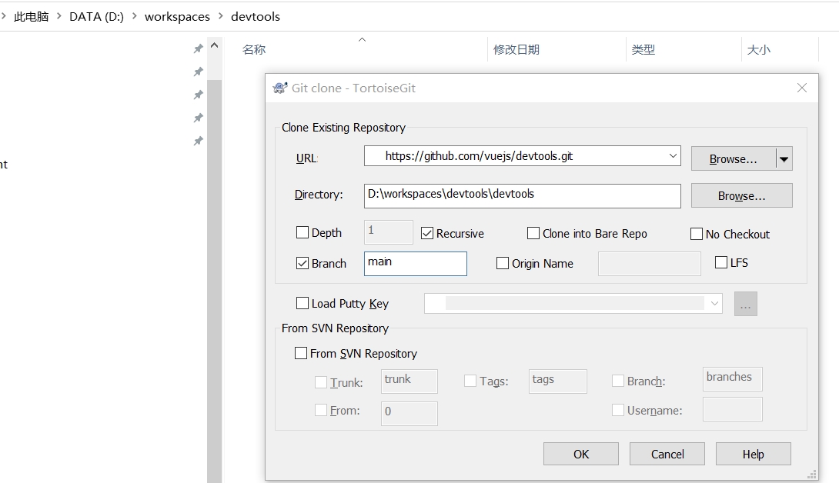Sort files by 类型 column
Viewport: 839px width, 483px height.
click(x=643, y=50)
